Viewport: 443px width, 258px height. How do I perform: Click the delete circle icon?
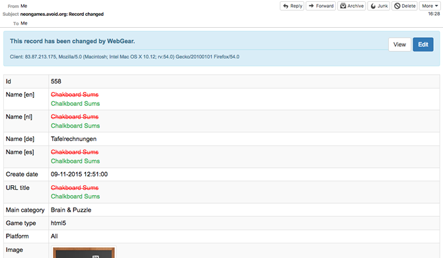(x=397, y=6)
